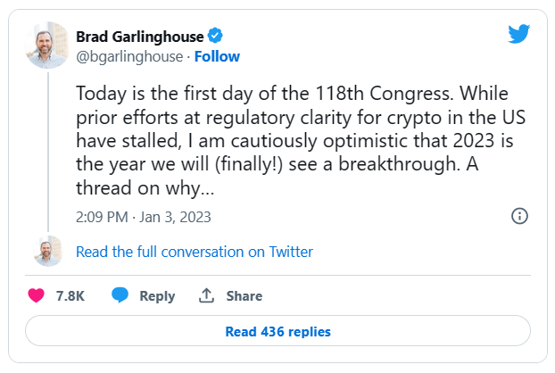Click the phrase "118th Congress" in the tweet
This screenshot has width=555, height=373.
click(384, 94)
